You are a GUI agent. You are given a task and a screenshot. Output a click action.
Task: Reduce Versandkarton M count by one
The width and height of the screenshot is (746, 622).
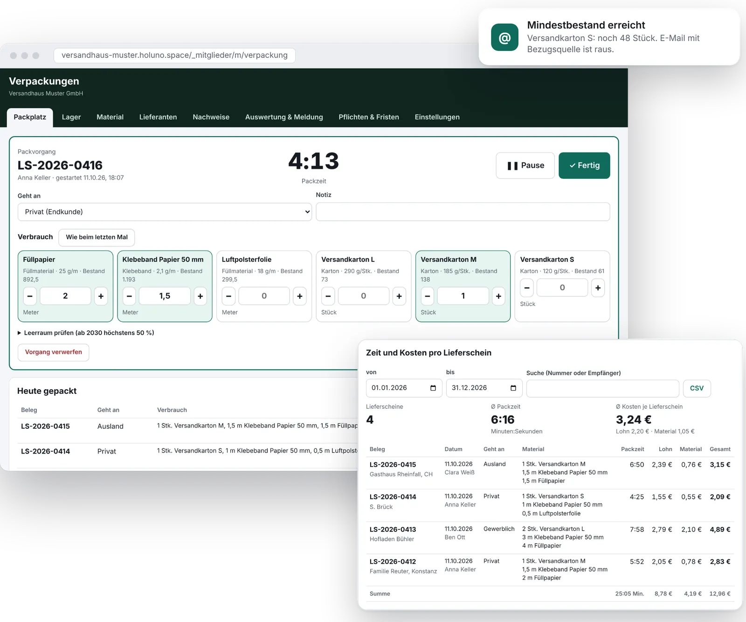(x=428, y=296)
